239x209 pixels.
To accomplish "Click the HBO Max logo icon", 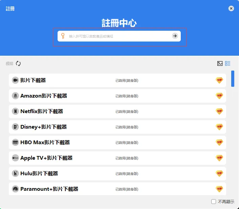I will coord(15,142).
